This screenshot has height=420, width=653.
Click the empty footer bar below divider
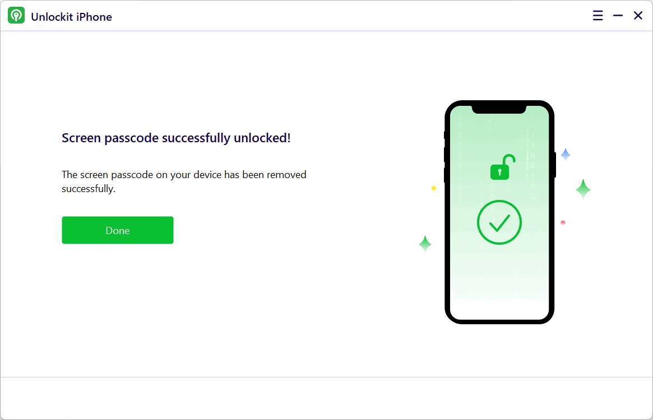tap(326, 398)
